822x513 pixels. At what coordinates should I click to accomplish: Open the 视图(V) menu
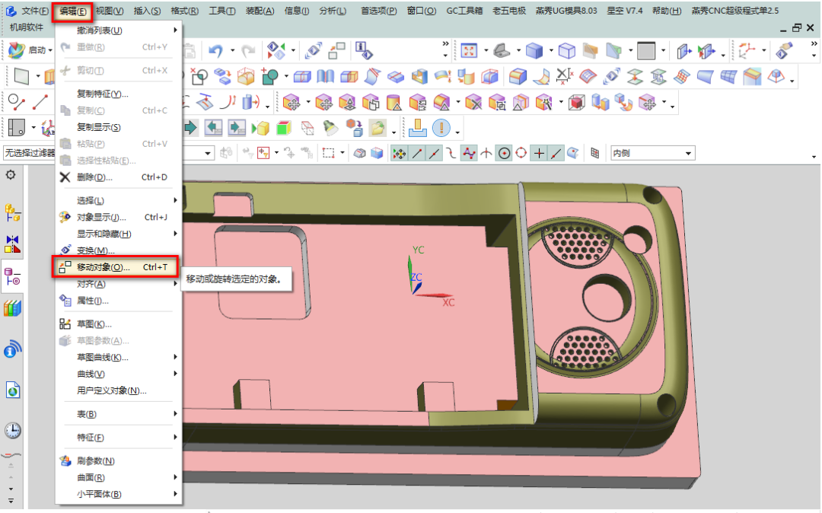[x=110, y=11]
